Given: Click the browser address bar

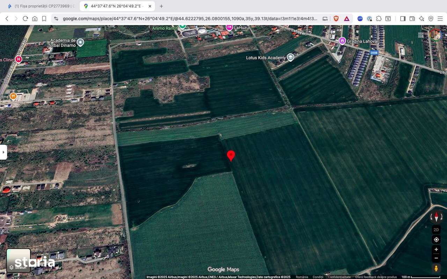Looking at the screenshot, I should click(189, 18).
